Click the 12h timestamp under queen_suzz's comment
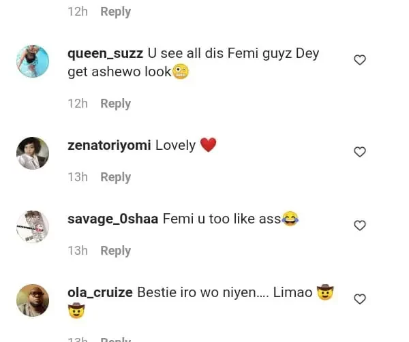Viewport: 409px width, 342px height. click(x=78, y=104)
